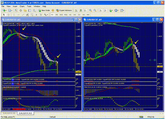This screenshot has height=119, width=165.
Task: Expand the Templates dropdown arrow
Action: coord(124,10)
